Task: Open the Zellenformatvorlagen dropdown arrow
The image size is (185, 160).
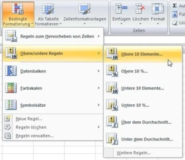Action: (x=84, y=24)
